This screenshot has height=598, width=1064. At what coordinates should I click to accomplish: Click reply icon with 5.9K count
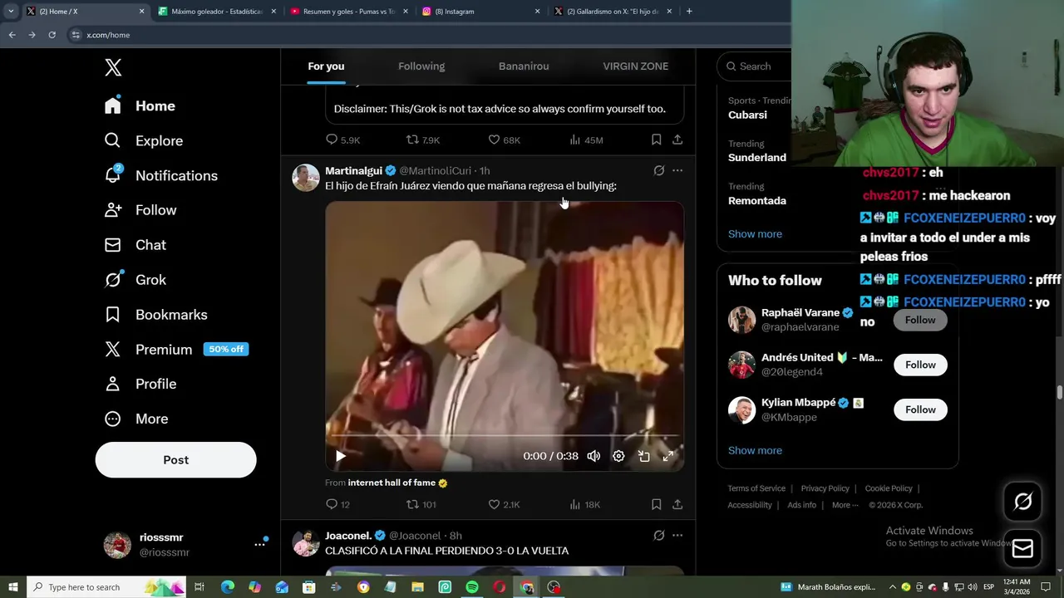point(342,140)
